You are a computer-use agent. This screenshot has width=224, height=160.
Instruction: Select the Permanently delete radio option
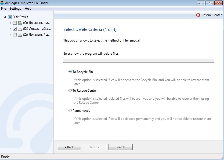coord(70,111)
